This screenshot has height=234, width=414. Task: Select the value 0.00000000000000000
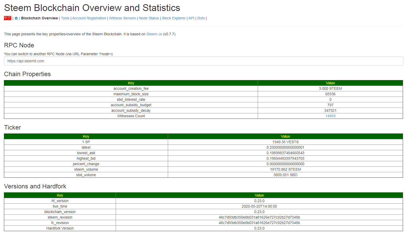point(286,164)
